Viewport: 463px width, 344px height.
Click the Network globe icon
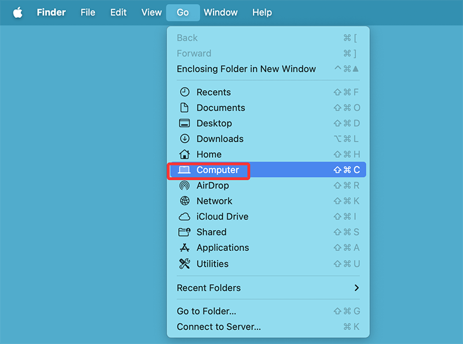pos(185,201)
